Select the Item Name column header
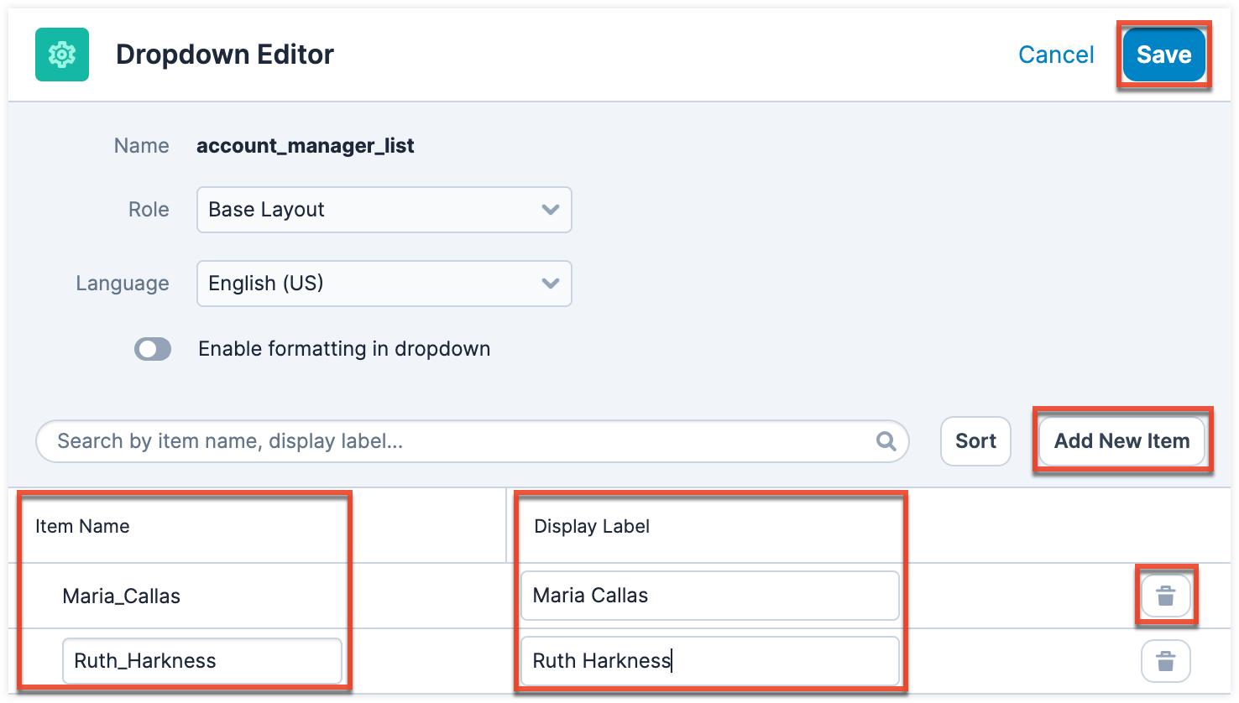 coord(82,527)
